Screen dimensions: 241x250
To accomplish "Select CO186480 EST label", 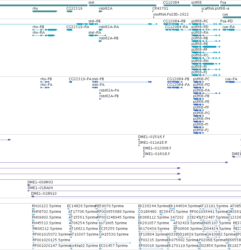I will coord(148,212).
